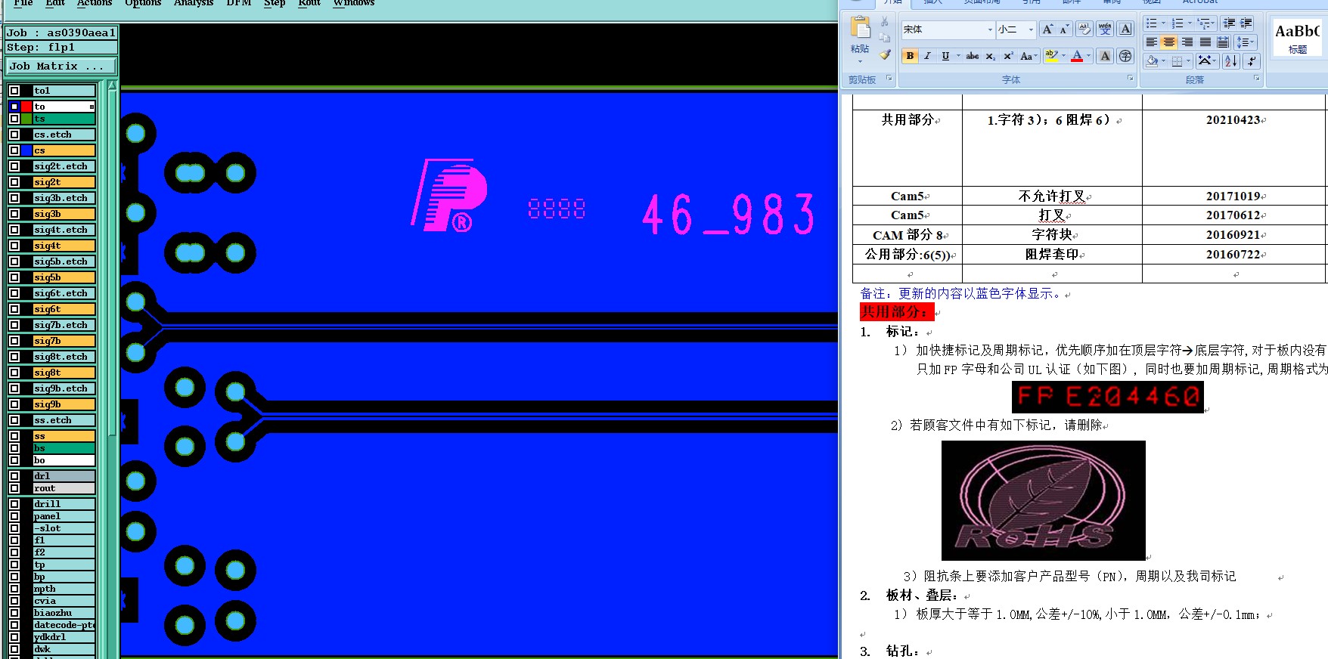Justify the paragraph text
Viewport: 1328px width, 659px height.
(1205, 42)
